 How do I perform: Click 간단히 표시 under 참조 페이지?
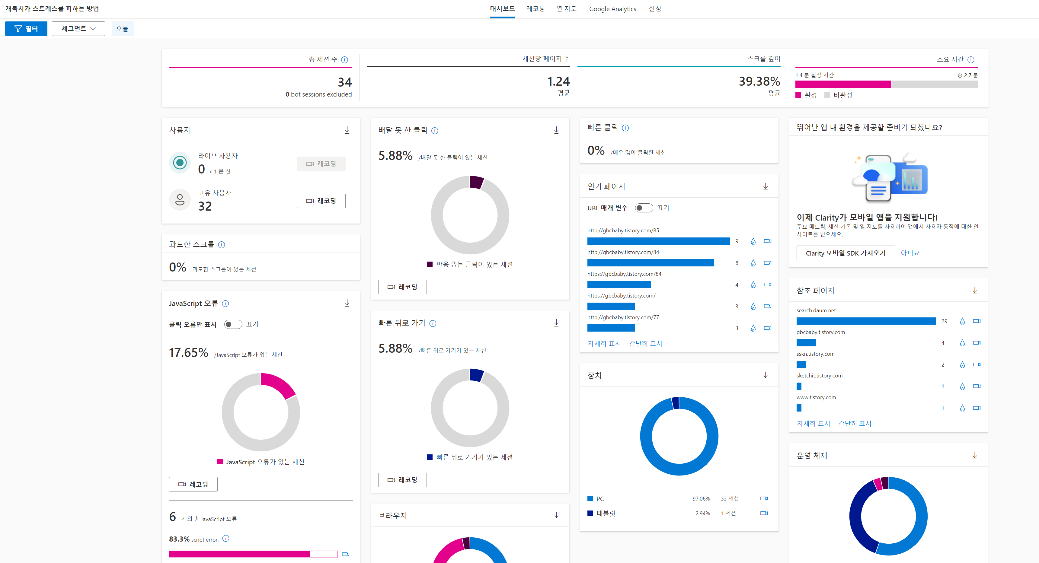tap(854, 423)
